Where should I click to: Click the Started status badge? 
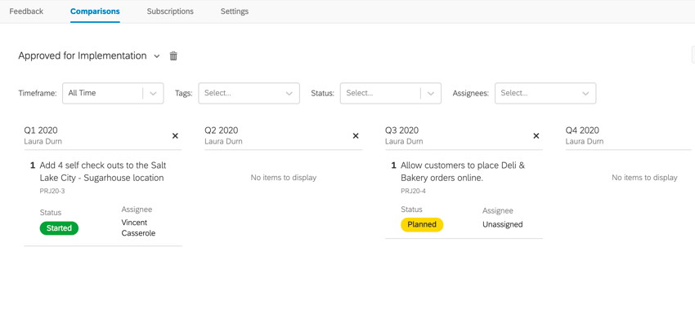point(59,228)
